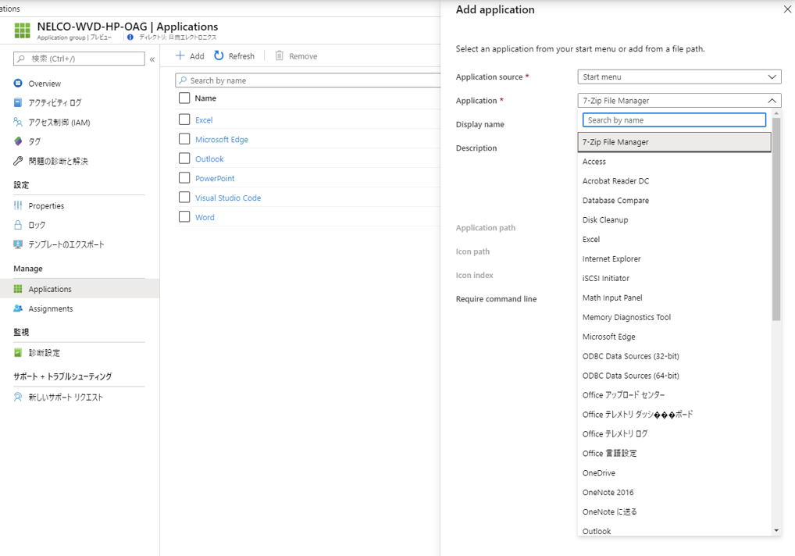Click the application list scrollbar down arrow

776,530
